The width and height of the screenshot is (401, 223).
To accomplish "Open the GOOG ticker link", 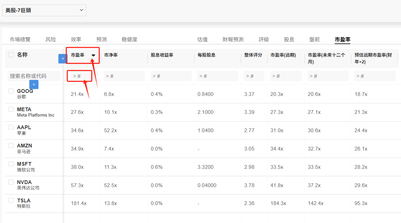I will coord(25,91).
